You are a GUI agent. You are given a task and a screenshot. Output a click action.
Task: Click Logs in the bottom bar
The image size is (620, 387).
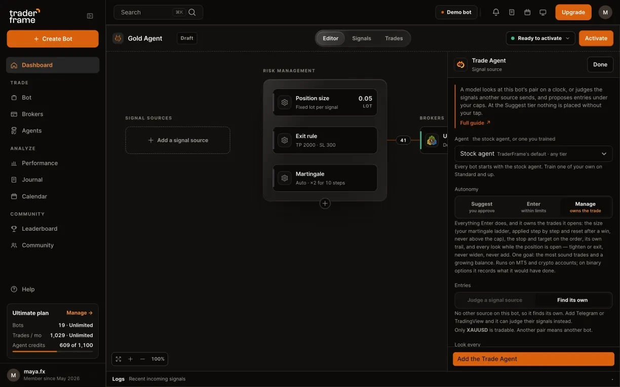(x=119, y=379)
